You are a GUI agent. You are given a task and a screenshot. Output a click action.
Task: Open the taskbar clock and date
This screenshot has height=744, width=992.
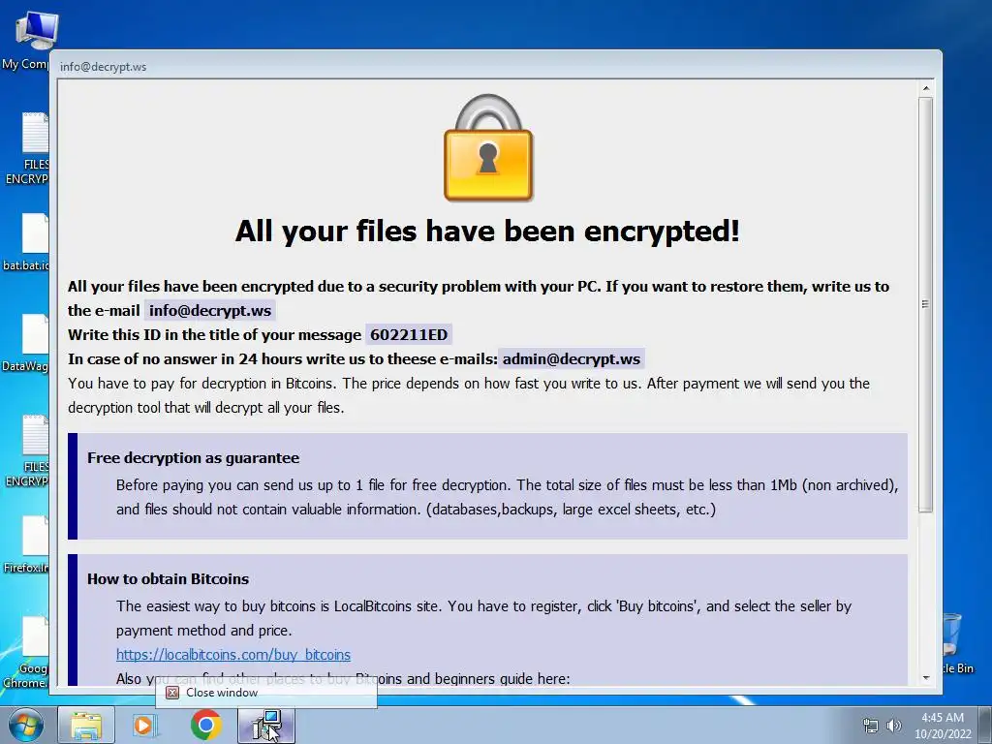click(942, 726)
